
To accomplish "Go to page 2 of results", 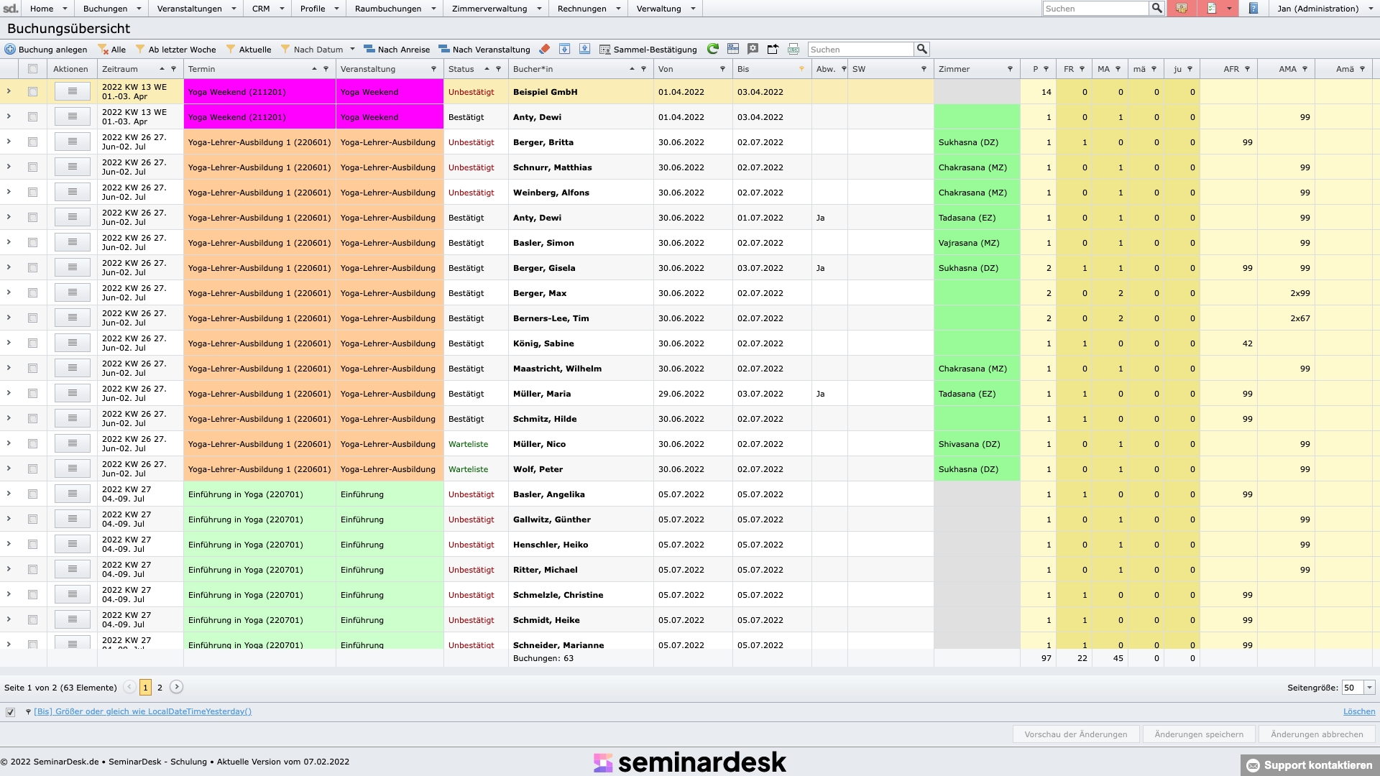I will (x=160, y=688).
